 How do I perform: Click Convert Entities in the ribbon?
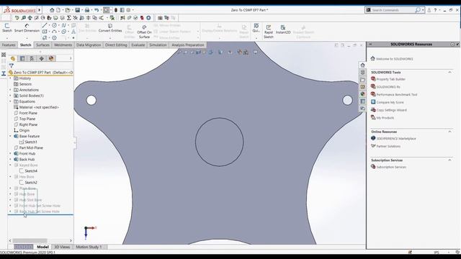click(110, 28)
